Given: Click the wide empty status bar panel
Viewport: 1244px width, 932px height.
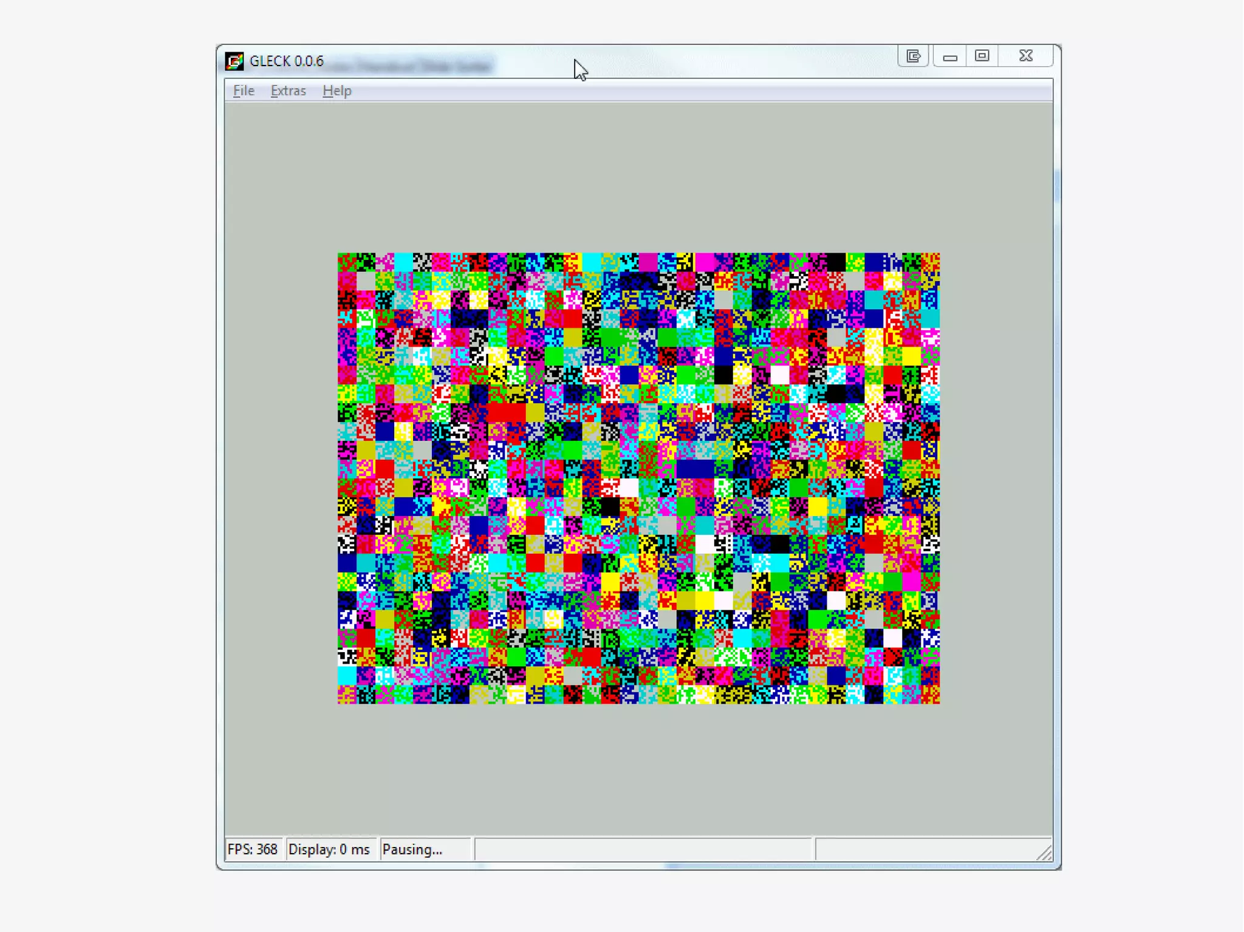Looking at the screenshot, I should pyautogui.click(x=643, y=849).
